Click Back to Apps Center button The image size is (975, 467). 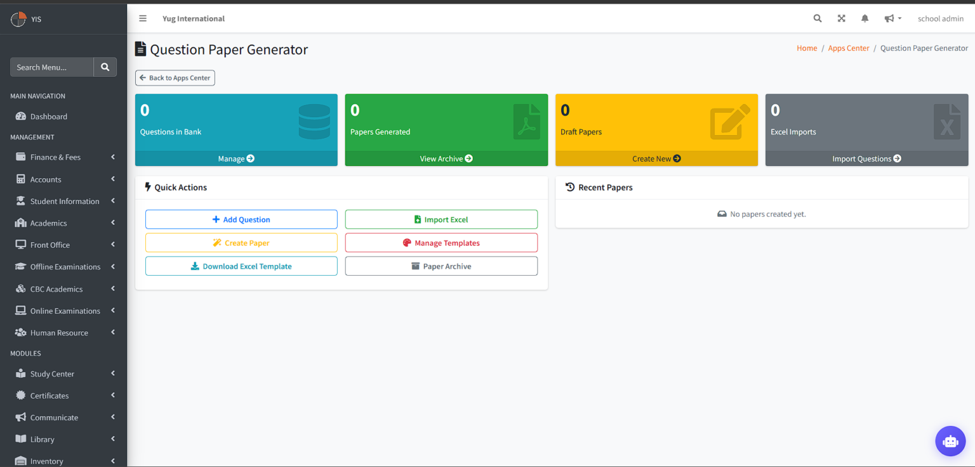175,77
